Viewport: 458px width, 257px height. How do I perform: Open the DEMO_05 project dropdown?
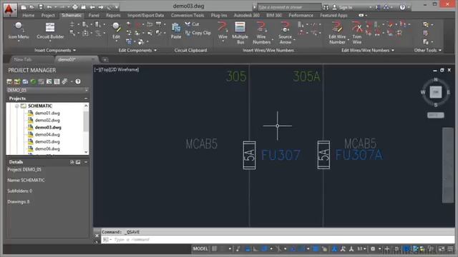click(x=87, y=91)
